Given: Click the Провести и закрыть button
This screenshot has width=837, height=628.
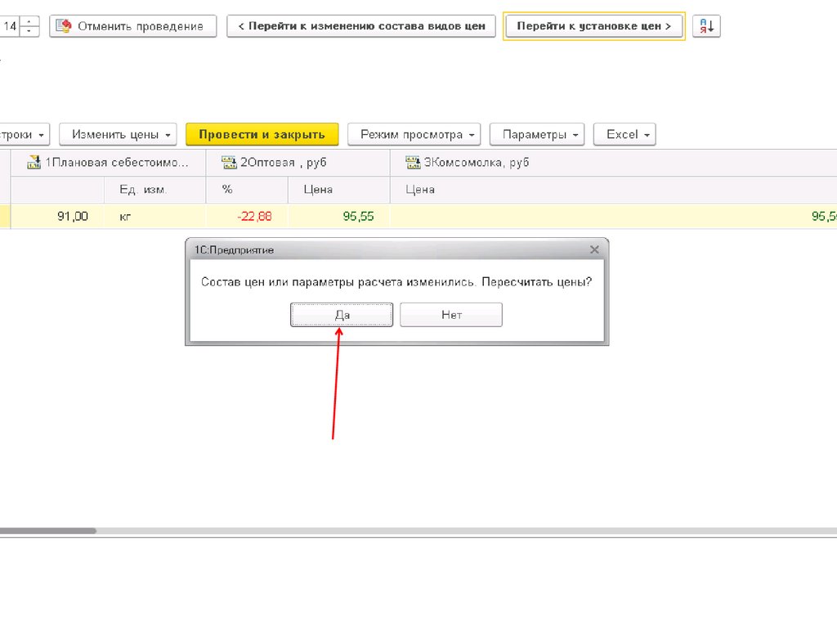Looking at the screenshot, I should (262, 135).
